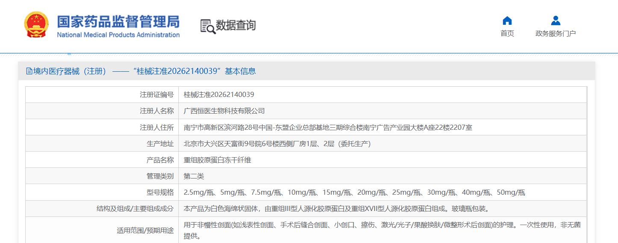Click the document icon before 境内医疗器械
The height and width of the screenshot is (243, 618).
[x=29, y=71]
